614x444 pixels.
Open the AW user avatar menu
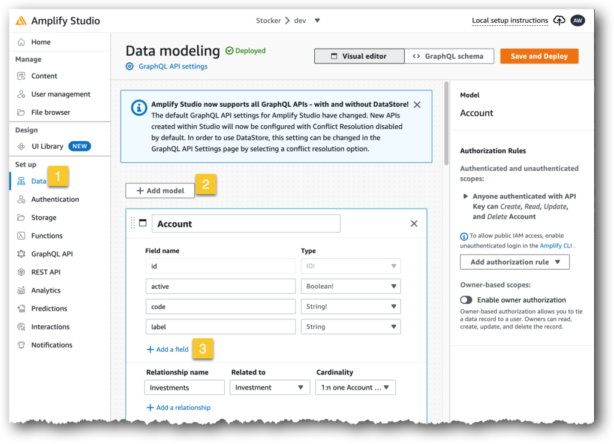click(x=578, y=20)
